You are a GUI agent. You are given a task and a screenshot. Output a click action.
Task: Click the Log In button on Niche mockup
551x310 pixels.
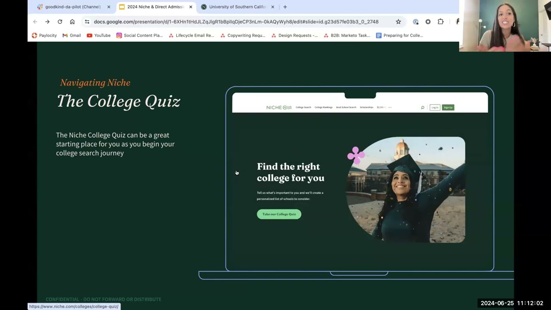[x=435, y=107]
